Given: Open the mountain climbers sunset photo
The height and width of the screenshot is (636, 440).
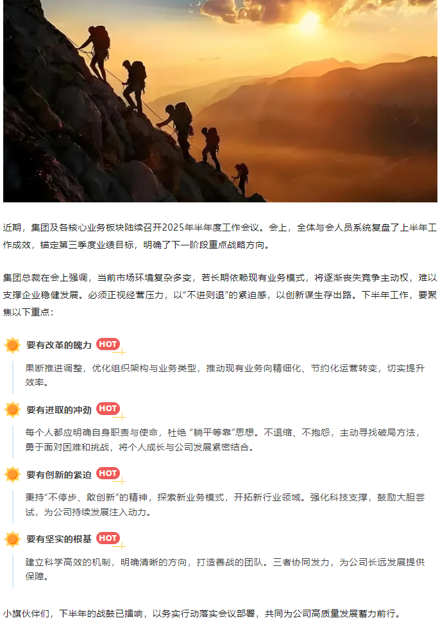Looking at the screenshot, I should pos(220,101).
